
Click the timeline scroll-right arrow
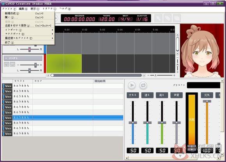point(144,75)
